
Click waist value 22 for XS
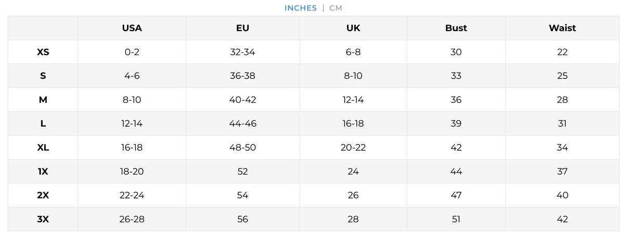pyautogui.click(x=562, y=52)
